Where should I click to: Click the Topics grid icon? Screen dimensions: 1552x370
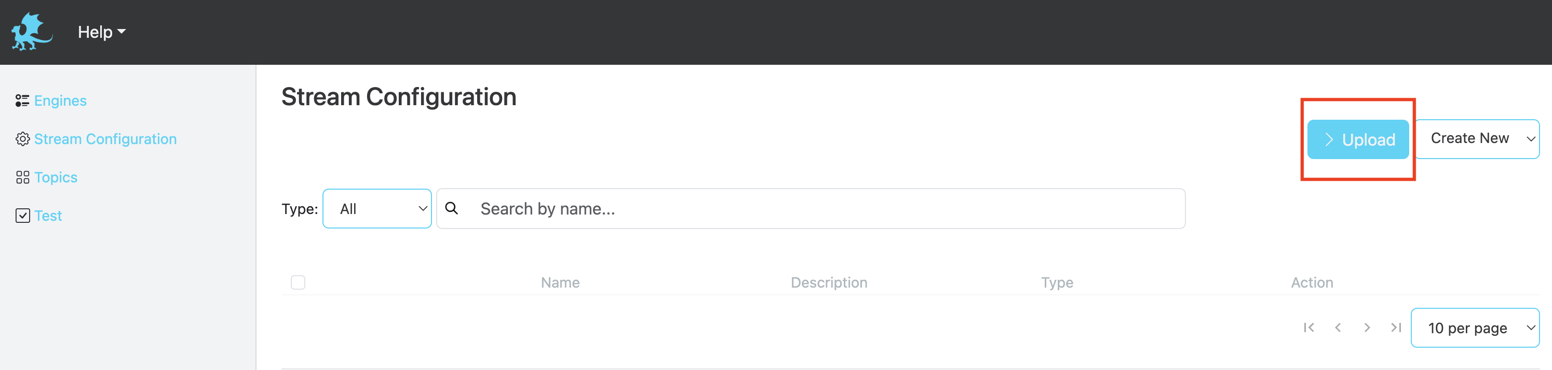tap(22, 177)
